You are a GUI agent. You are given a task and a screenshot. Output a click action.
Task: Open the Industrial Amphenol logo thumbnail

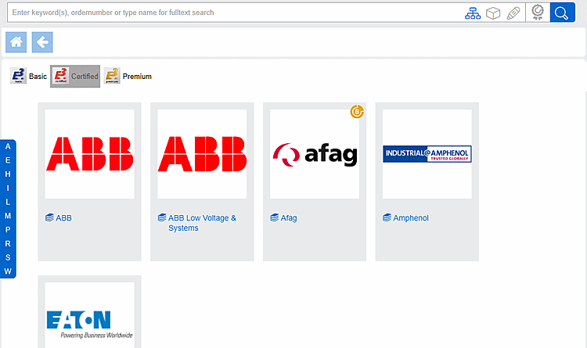pos(427,154)
